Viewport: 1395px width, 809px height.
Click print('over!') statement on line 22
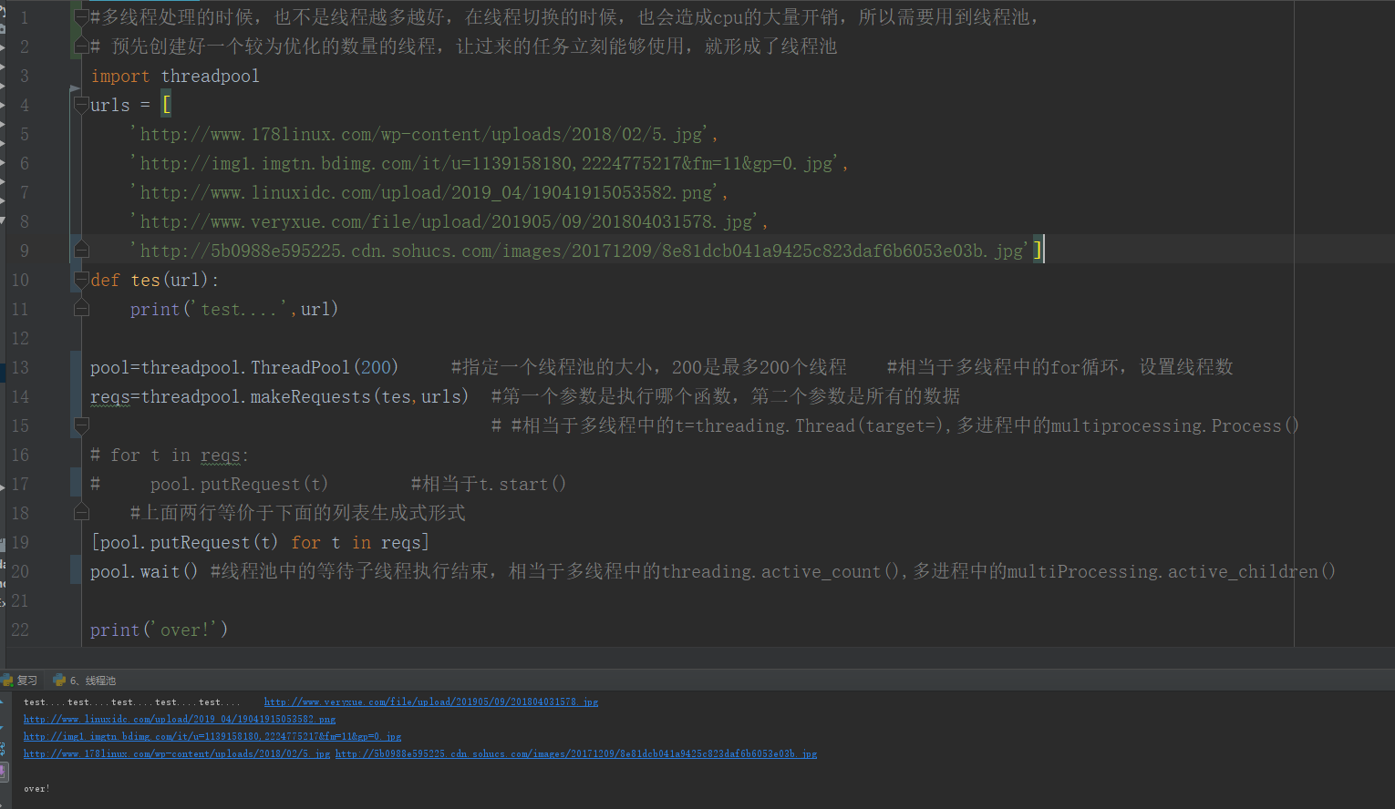(160, 630)
